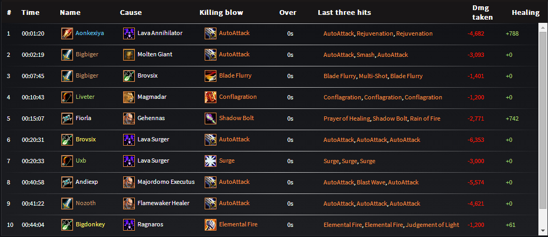Open the Majordomo Executus cause link
This screenshot has width=548, height=237.
click(166, 182)
